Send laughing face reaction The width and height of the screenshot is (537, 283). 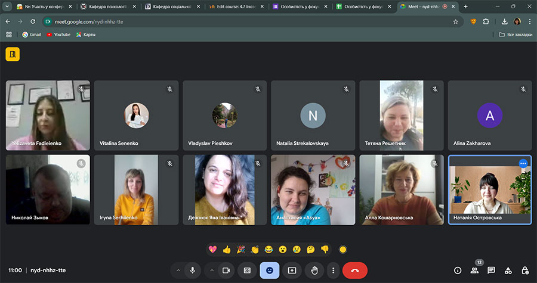[269, 250]
